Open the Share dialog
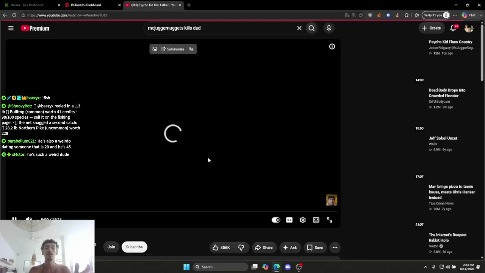The height and width of the screenshot is (273, 485). (264, 248)
